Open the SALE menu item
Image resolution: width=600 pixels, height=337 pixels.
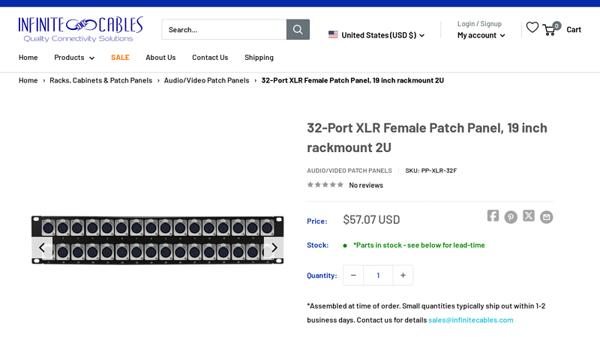[x=120, y=58]
